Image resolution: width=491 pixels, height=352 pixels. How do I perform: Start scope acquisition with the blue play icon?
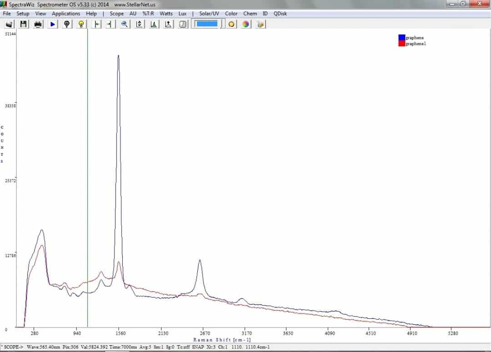coord(52,24)
